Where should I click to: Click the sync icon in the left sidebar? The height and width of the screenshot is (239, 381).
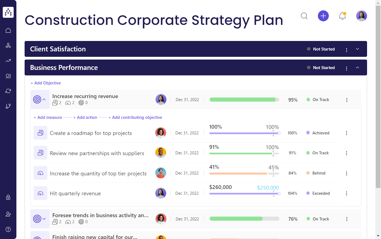point(8,91)
